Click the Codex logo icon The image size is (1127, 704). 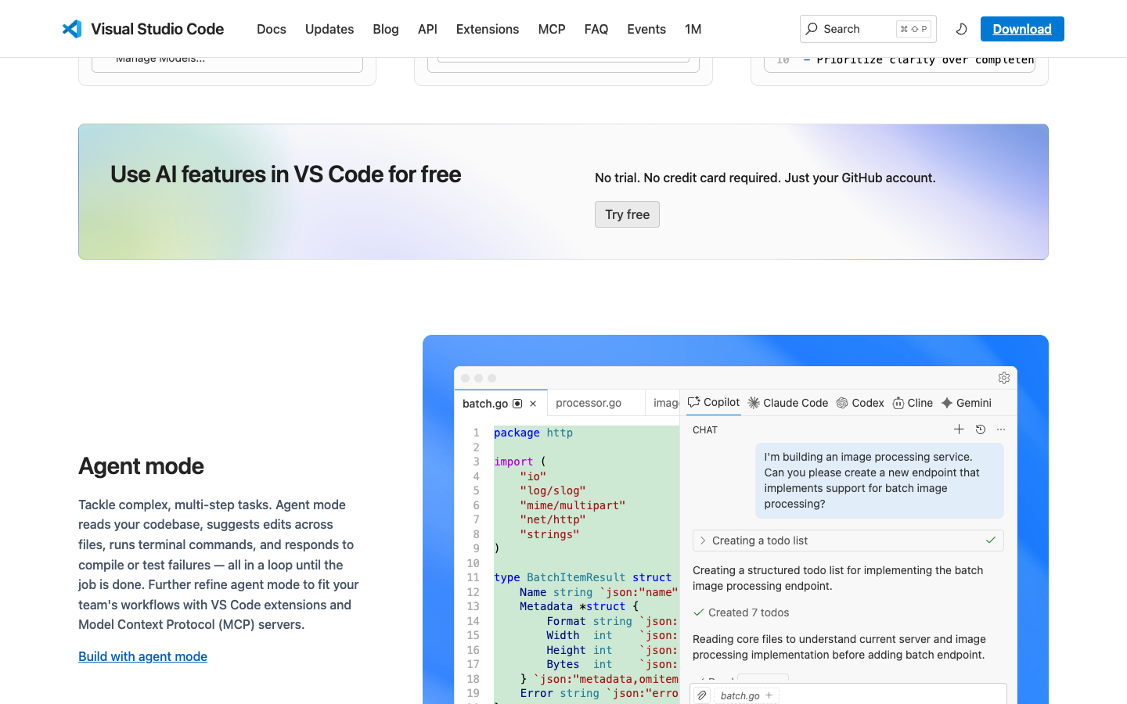pyautogui.click(x=842, y=403)
